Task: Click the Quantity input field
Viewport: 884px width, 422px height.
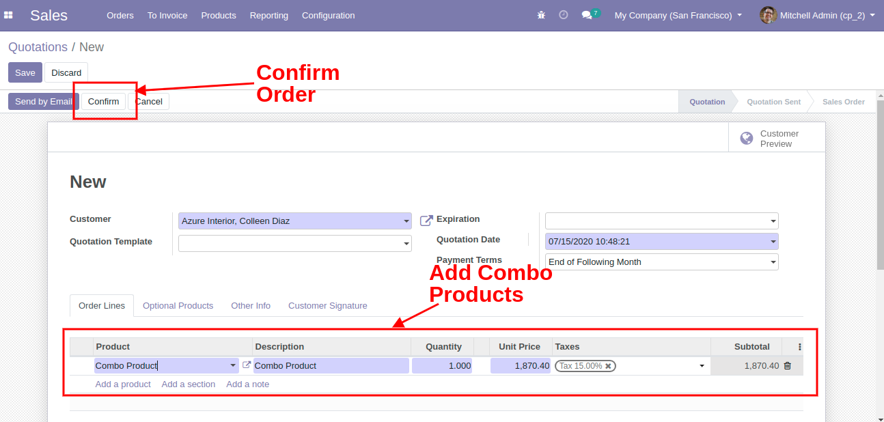Action: 442,366
